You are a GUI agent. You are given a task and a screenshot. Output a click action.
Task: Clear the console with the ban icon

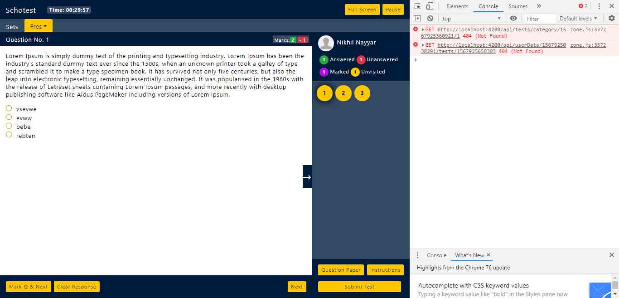pos(430,19)
